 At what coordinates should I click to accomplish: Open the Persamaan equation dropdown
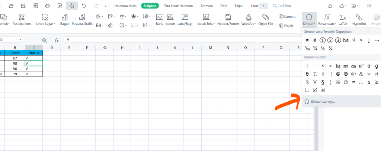coord(327,19)
